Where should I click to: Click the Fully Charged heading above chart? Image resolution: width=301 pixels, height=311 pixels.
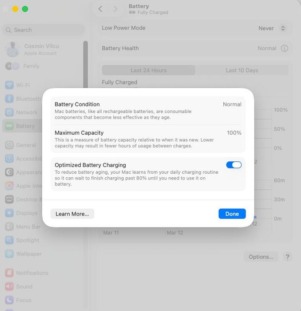click(119, 82)
